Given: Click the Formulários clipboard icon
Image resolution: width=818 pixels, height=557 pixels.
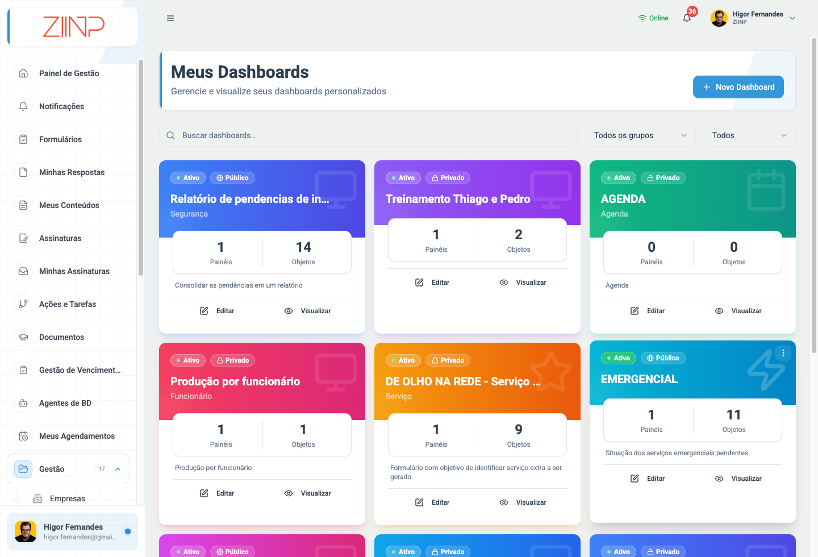Looking at the screenshot, I should point(23,139).
